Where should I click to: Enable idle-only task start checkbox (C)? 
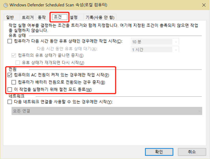10,41
